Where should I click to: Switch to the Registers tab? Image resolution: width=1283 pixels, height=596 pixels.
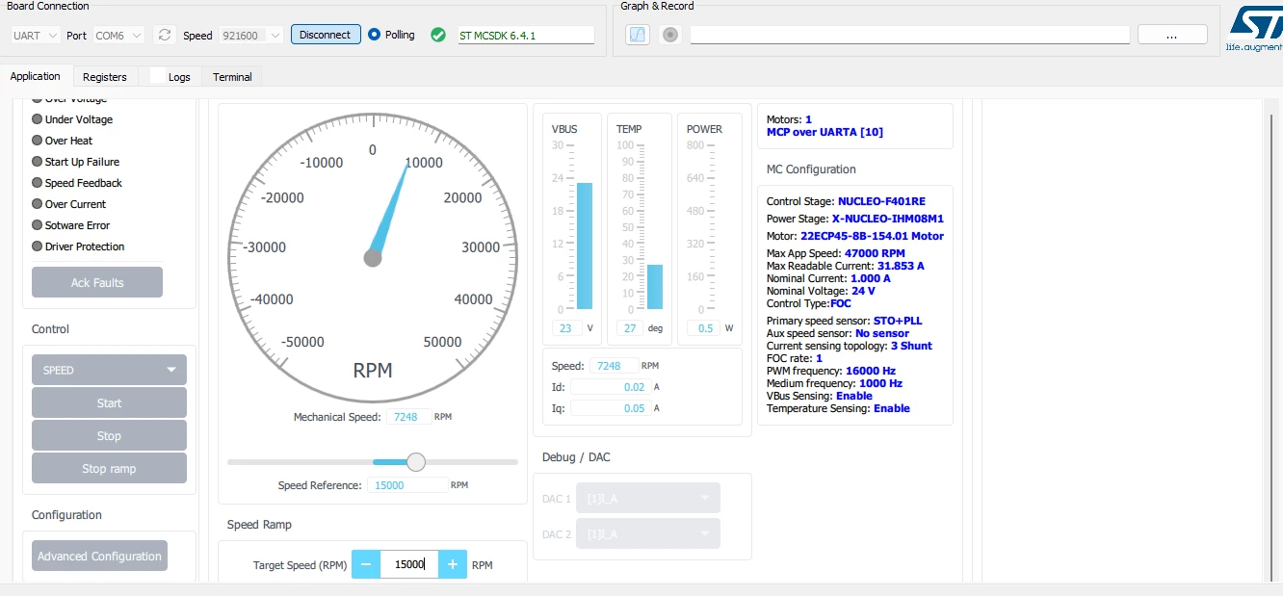pyautogui.click(x=105, y=76)
